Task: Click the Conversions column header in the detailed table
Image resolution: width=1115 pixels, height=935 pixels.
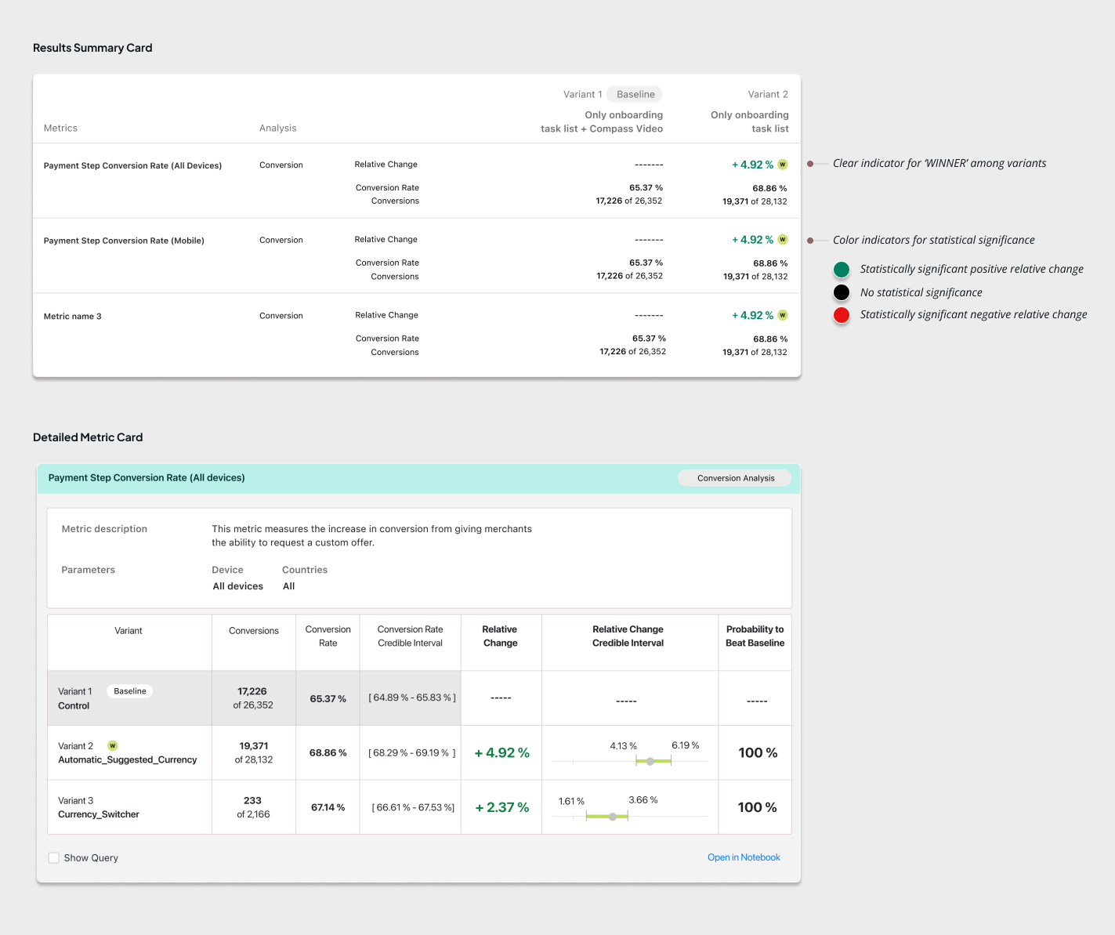Action: [x=254, y=631]
